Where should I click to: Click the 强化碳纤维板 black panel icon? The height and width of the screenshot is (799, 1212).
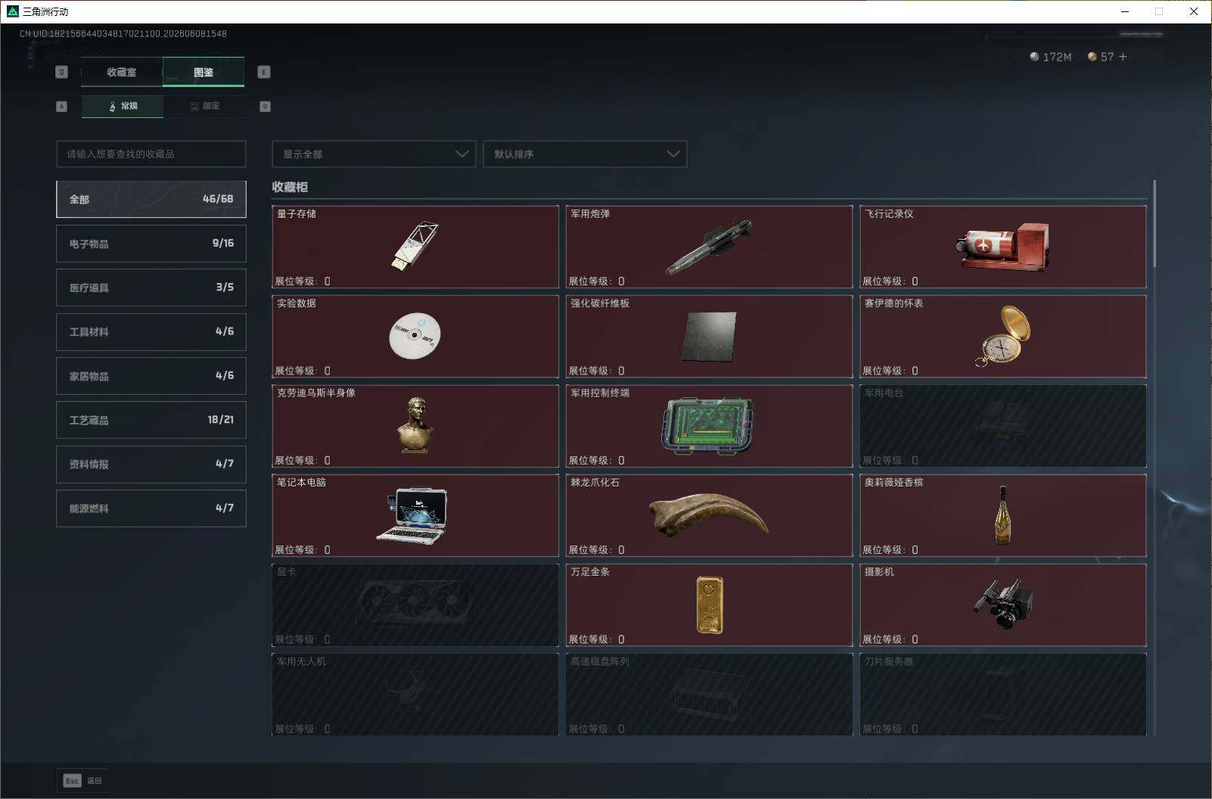click(x=709, y=336)
